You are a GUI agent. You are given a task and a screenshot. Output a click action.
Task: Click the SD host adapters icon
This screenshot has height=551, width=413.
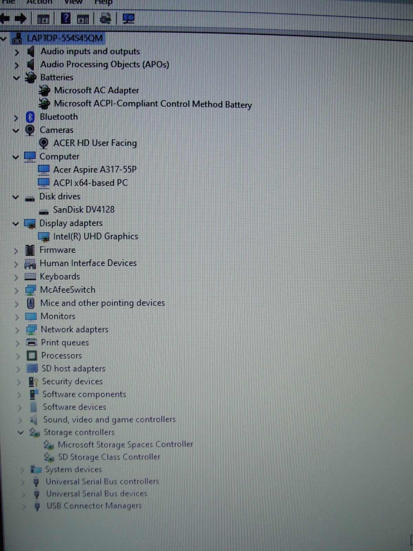coord(32,368)
